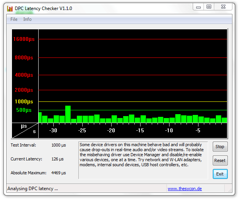This screenshot has width=239, height=199.
Task: Click the DPC Latency Checker title bar icon
Action: pos(10,9)
